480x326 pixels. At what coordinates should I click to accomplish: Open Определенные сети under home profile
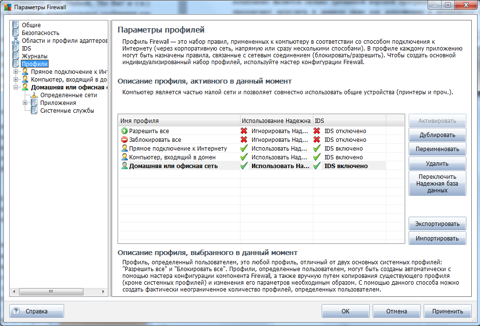point(69,95)
